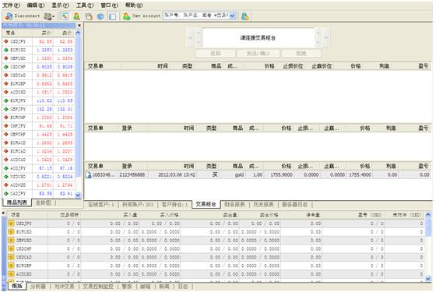Image resolution: width=436 pixels, height=292 pixels.
Task: Switch to the 商品列表 tab
Action: point(17,202)
